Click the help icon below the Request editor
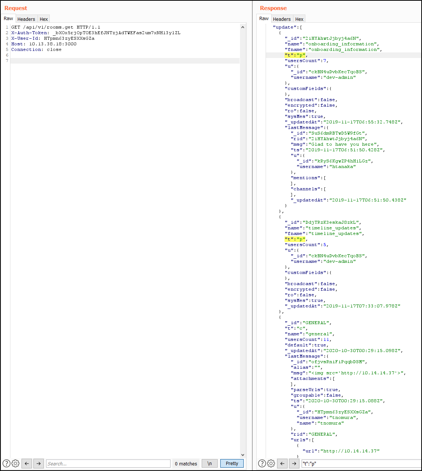 coord(6,463)
